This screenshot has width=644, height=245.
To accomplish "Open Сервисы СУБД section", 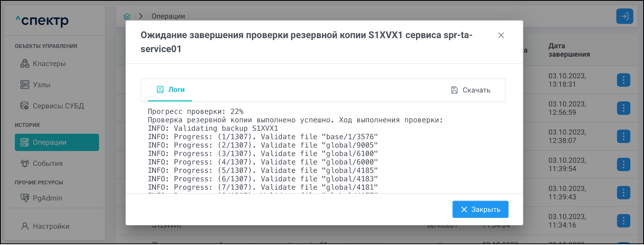I will (57, 106).
